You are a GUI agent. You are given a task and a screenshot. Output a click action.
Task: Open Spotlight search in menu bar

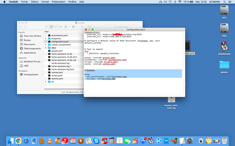(224, 2)
